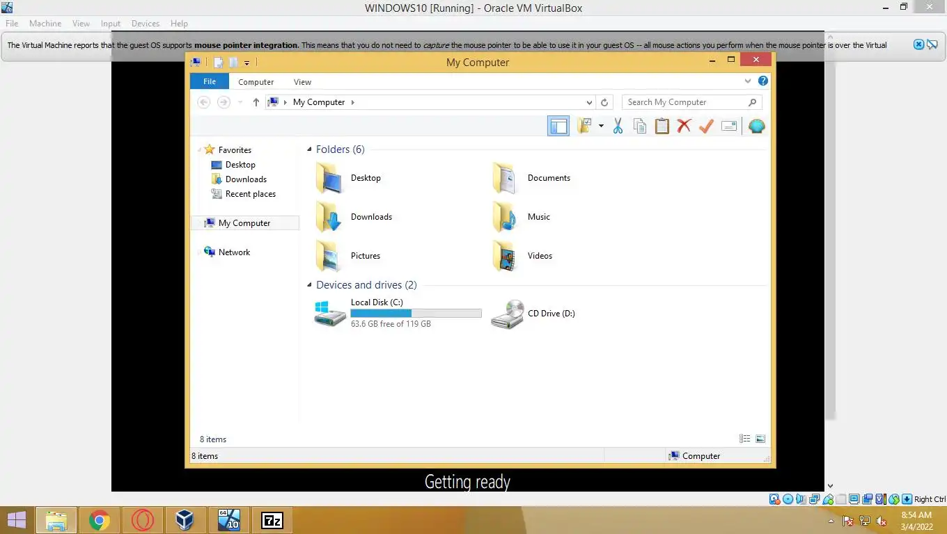Open Classic Shell settings shell icon
947x534 pixels.
(x=756, y=126)
